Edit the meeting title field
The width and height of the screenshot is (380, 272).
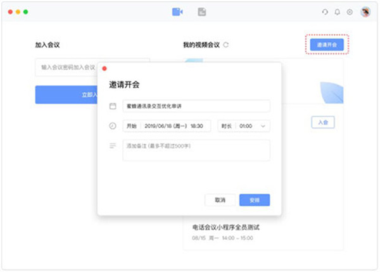[196, 106]
